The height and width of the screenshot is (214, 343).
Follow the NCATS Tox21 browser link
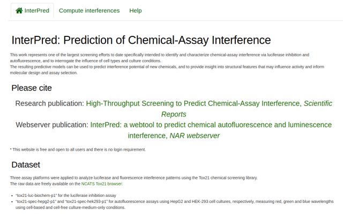[x=102, y=184]
